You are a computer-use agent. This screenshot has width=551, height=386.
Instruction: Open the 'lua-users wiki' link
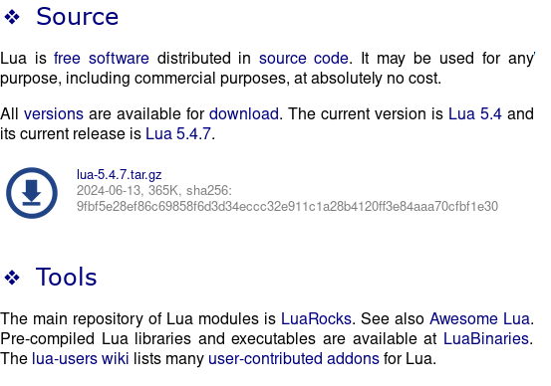81,358
